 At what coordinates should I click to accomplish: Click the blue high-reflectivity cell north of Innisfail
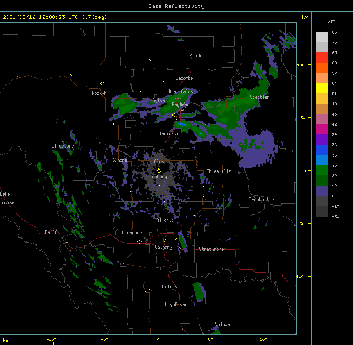[x=182, y=124]
